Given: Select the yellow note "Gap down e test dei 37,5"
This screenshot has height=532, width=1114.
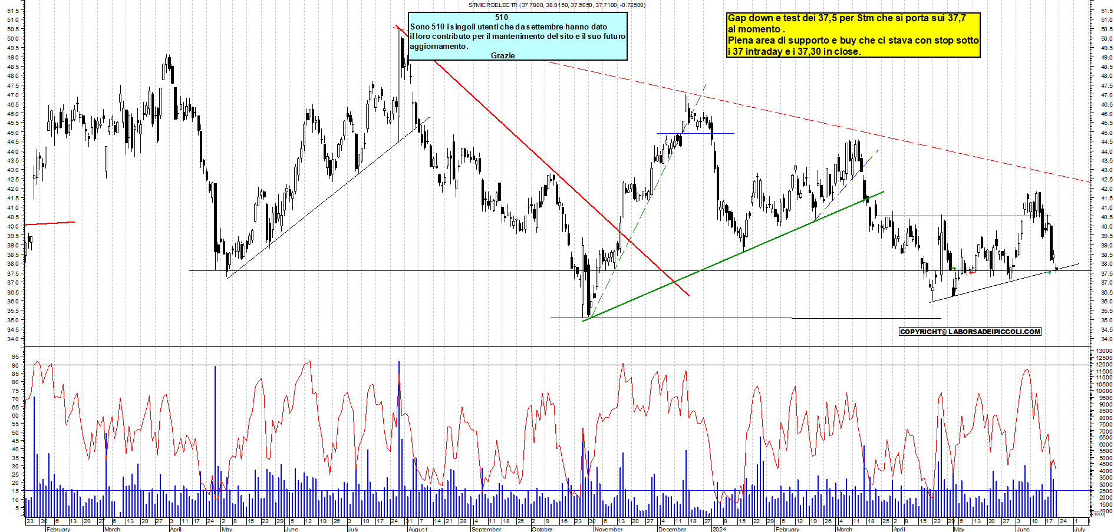Looking at the screenshot, I should click(x=853, y=35).
